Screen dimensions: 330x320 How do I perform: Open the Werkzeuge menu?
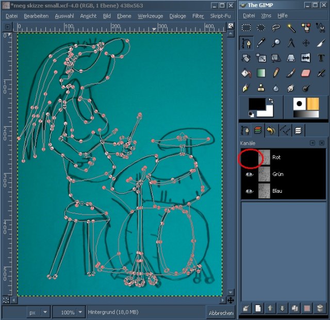(x=151, y=16)
